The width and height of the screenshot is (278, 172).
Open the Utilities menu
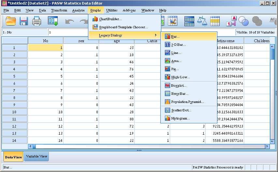click(x=112, y=10)
